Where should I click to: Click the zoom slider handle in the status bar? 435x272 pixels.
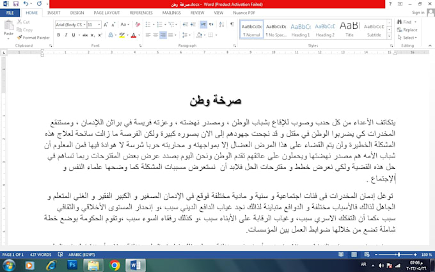click(399, 255)
